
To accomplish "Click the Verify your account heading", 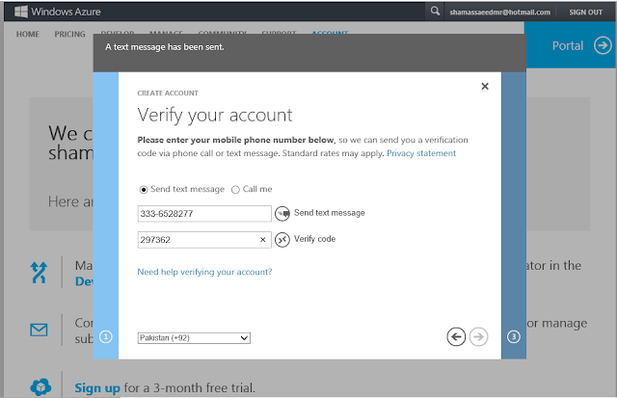I will tap(215, 116).
